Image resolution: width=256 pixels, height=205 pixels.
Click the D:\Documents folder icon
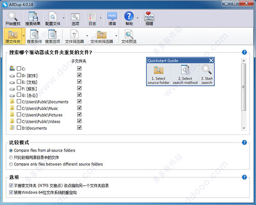pos(12,127)
